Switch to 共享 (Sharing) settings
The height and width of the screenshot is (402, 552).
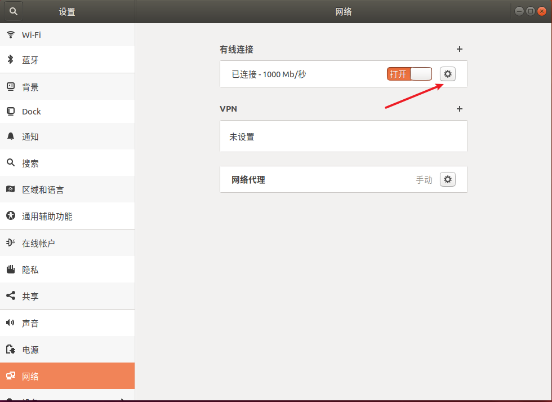12,295
